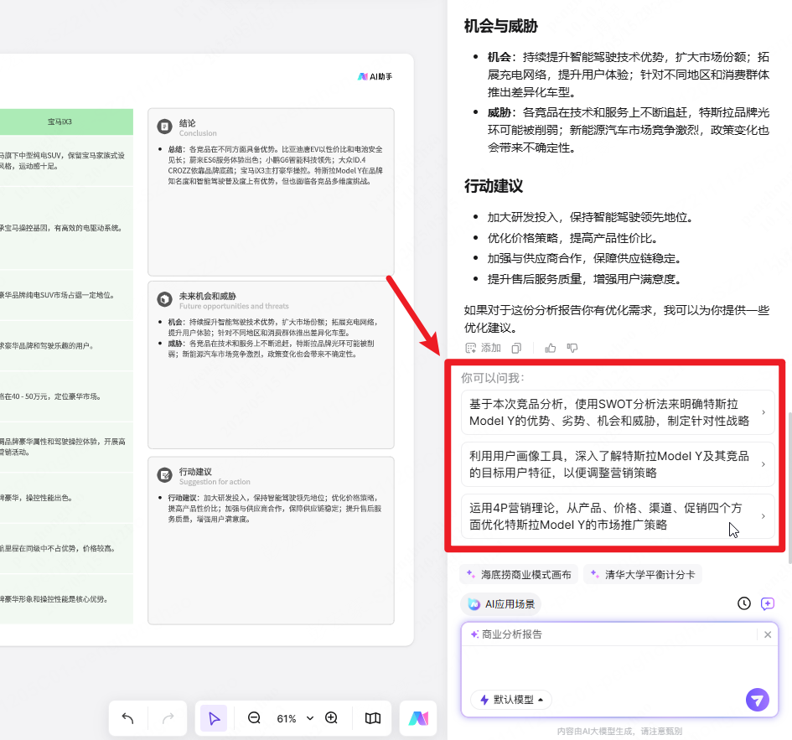Open the AI应用场景 button
792x740 pixels.
(x=500, y=604)
